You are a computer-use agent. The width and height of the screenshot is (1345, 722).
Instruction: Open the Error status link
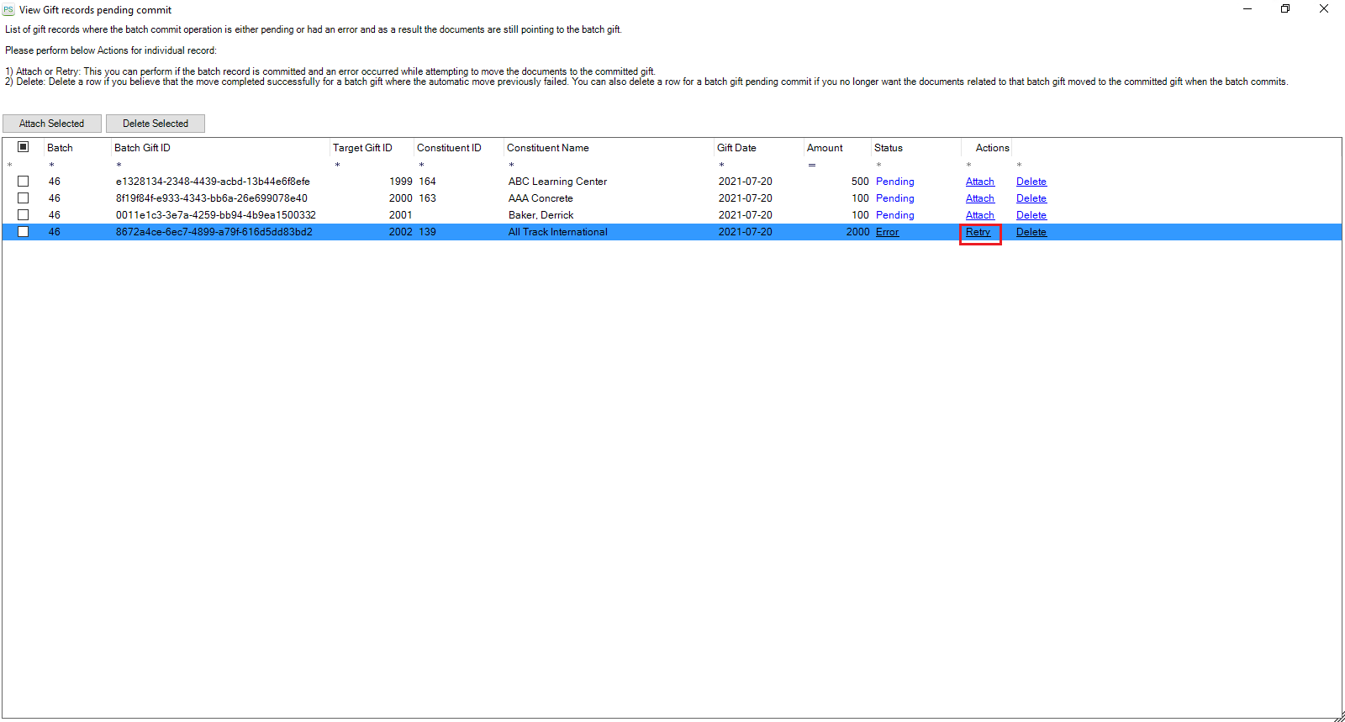(887, 232)
